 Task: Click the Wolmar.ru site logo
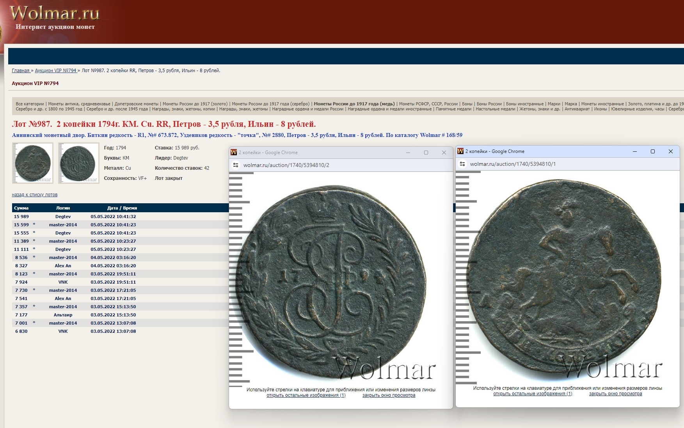[x=55, y=14]
